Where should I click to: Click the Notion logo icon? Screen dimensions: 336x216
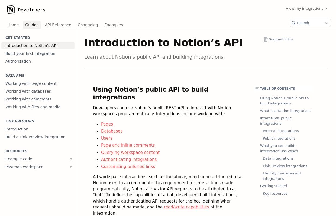point(11,9)
